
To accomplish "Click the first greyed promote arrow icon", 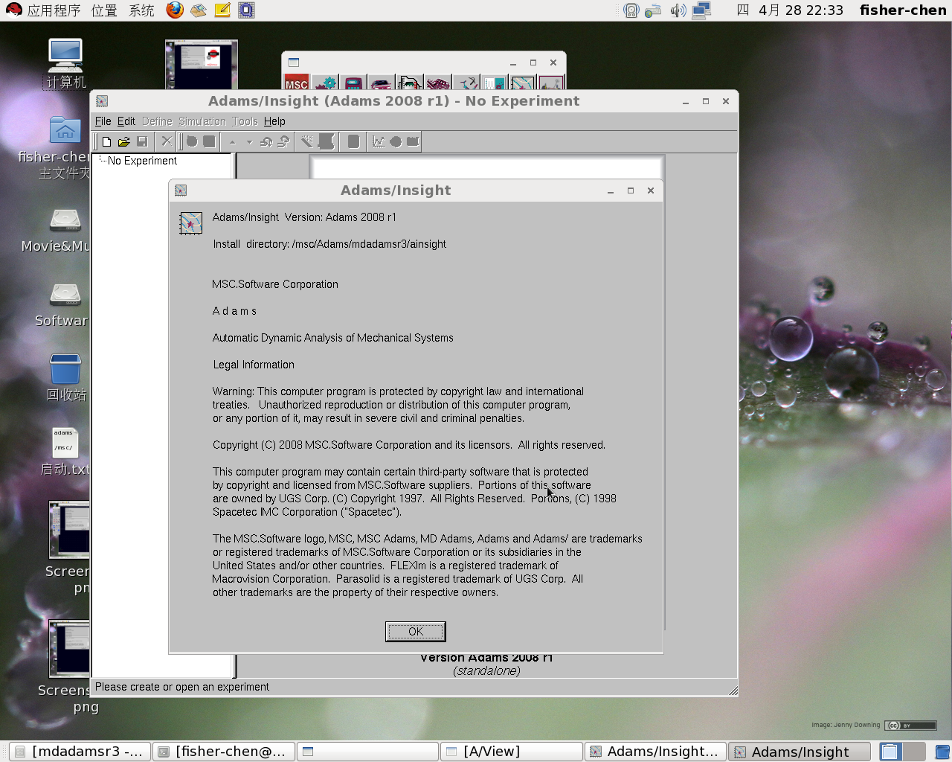I will click(x=266, y=141).
